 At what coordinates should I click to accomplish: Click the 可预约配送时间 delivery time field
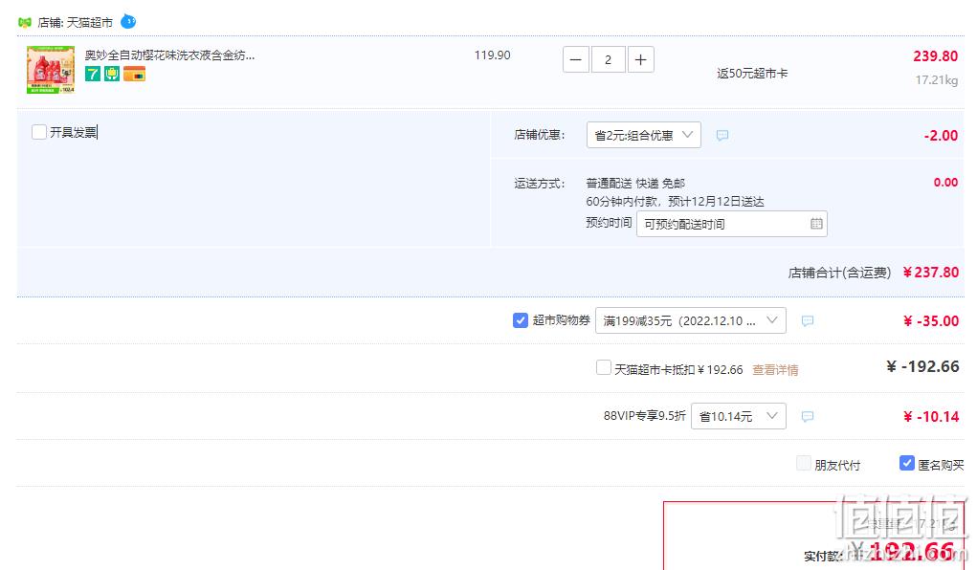pyautogui.click(x=731, y=224)
